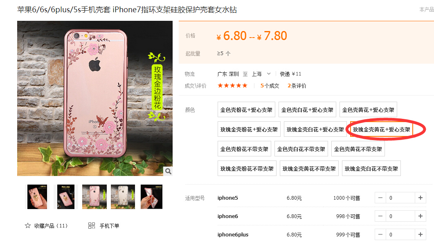Click the five-star rating display
434x245 pixels.
232,86
